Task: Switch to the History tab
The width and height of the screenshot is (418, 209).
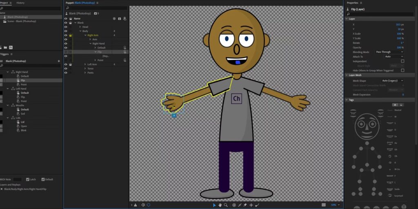Action: pyautogui.click(x=20, y=3)
